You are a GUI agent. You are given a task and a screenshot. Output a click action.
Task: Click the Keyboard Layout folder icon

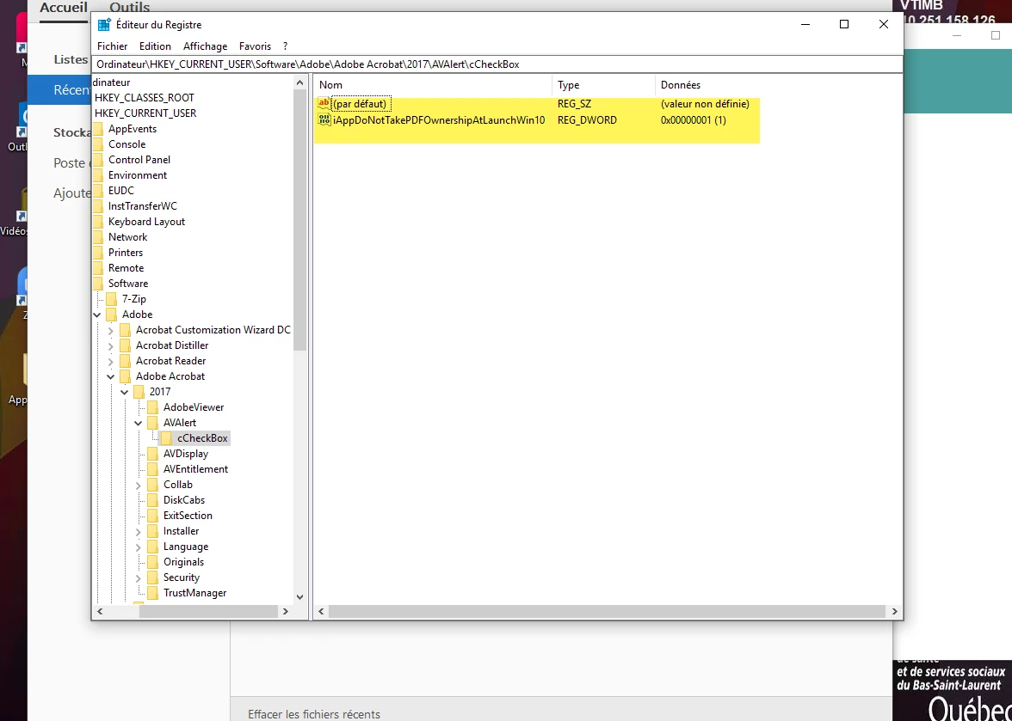(x=98, y=222)
